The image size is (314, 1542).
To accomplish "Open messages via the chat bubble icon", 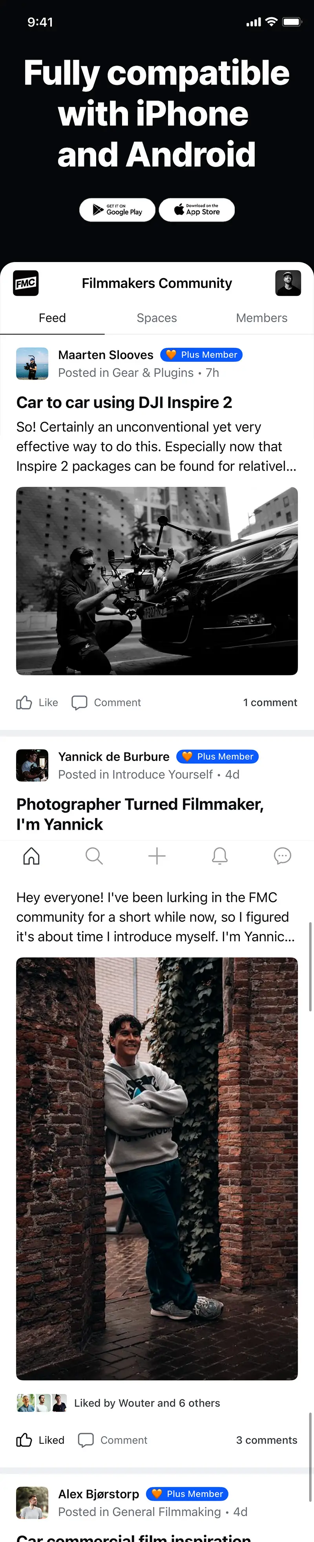I will (x=282, y=856).
